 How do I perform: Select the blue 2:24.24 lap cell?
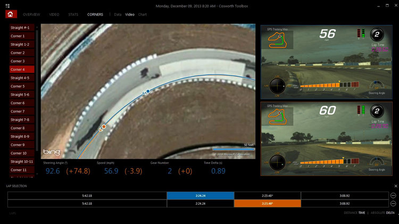(x=200, y=195)
